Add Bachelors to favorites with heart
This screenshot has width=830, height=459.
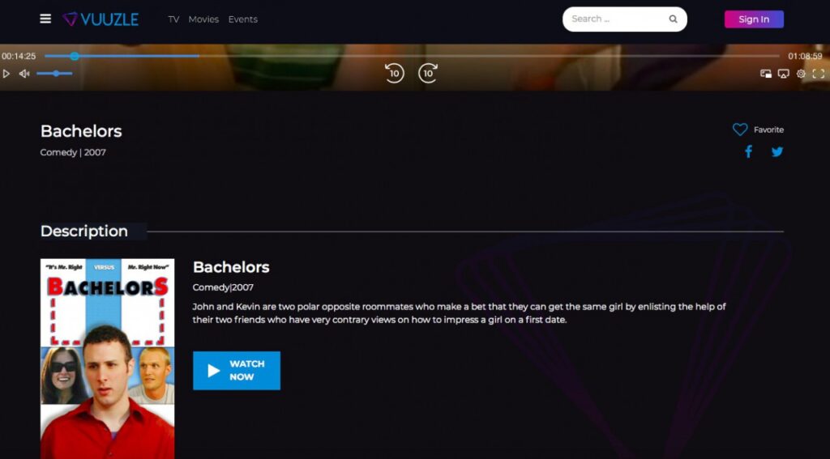pos(740,130)
